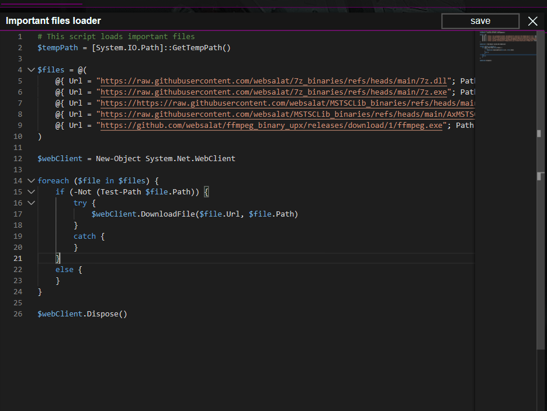Screen dimensions: 547x411
Task: Click the code minimap preview
Action: pyautogui.click(x=508, y=47)
